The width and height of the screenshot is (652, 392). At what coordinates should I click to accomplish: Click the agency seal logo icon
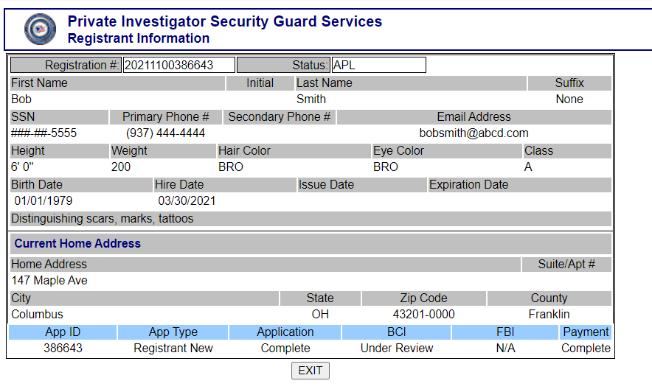click(x=40, y=29)
